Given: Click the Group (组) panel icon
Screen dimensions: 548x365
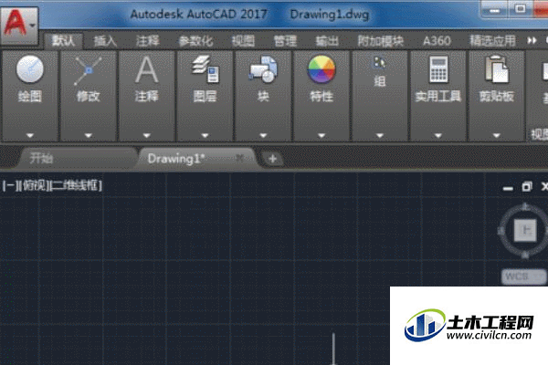Looking at the screenshot, I should click(380, 63).
